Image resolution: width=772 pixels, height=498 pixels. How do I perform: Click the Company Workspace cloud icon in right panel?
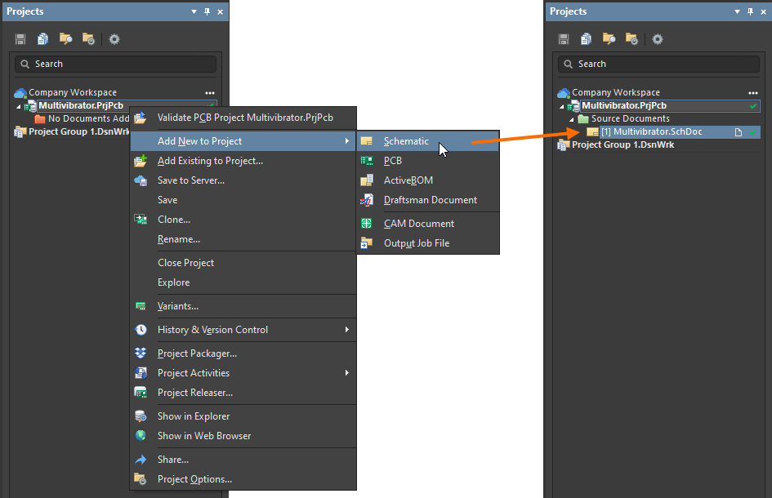coord(564,93)
